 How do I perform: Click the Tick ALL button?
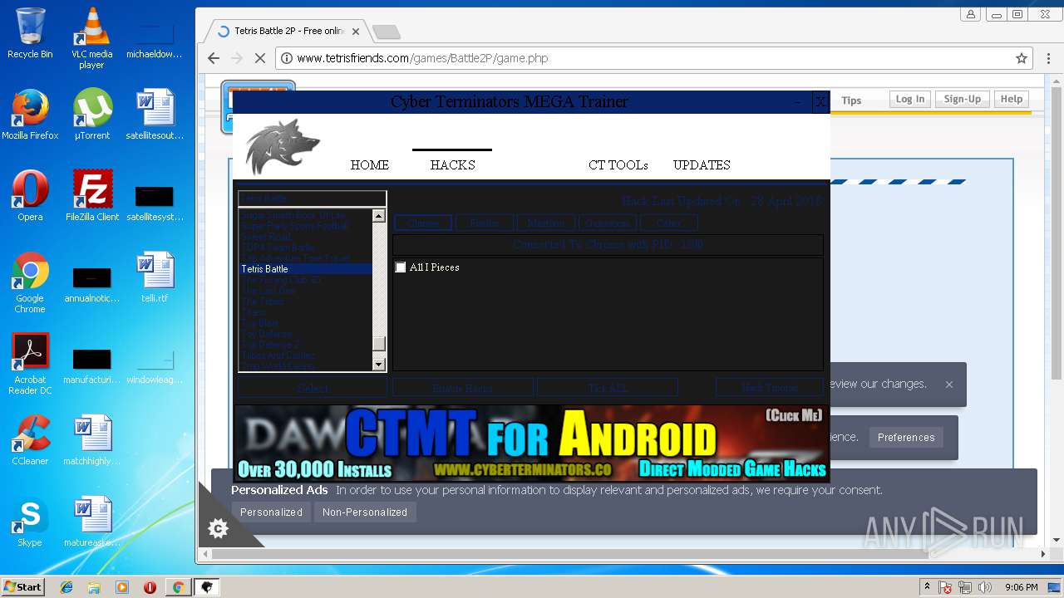[x=608, y=388]
